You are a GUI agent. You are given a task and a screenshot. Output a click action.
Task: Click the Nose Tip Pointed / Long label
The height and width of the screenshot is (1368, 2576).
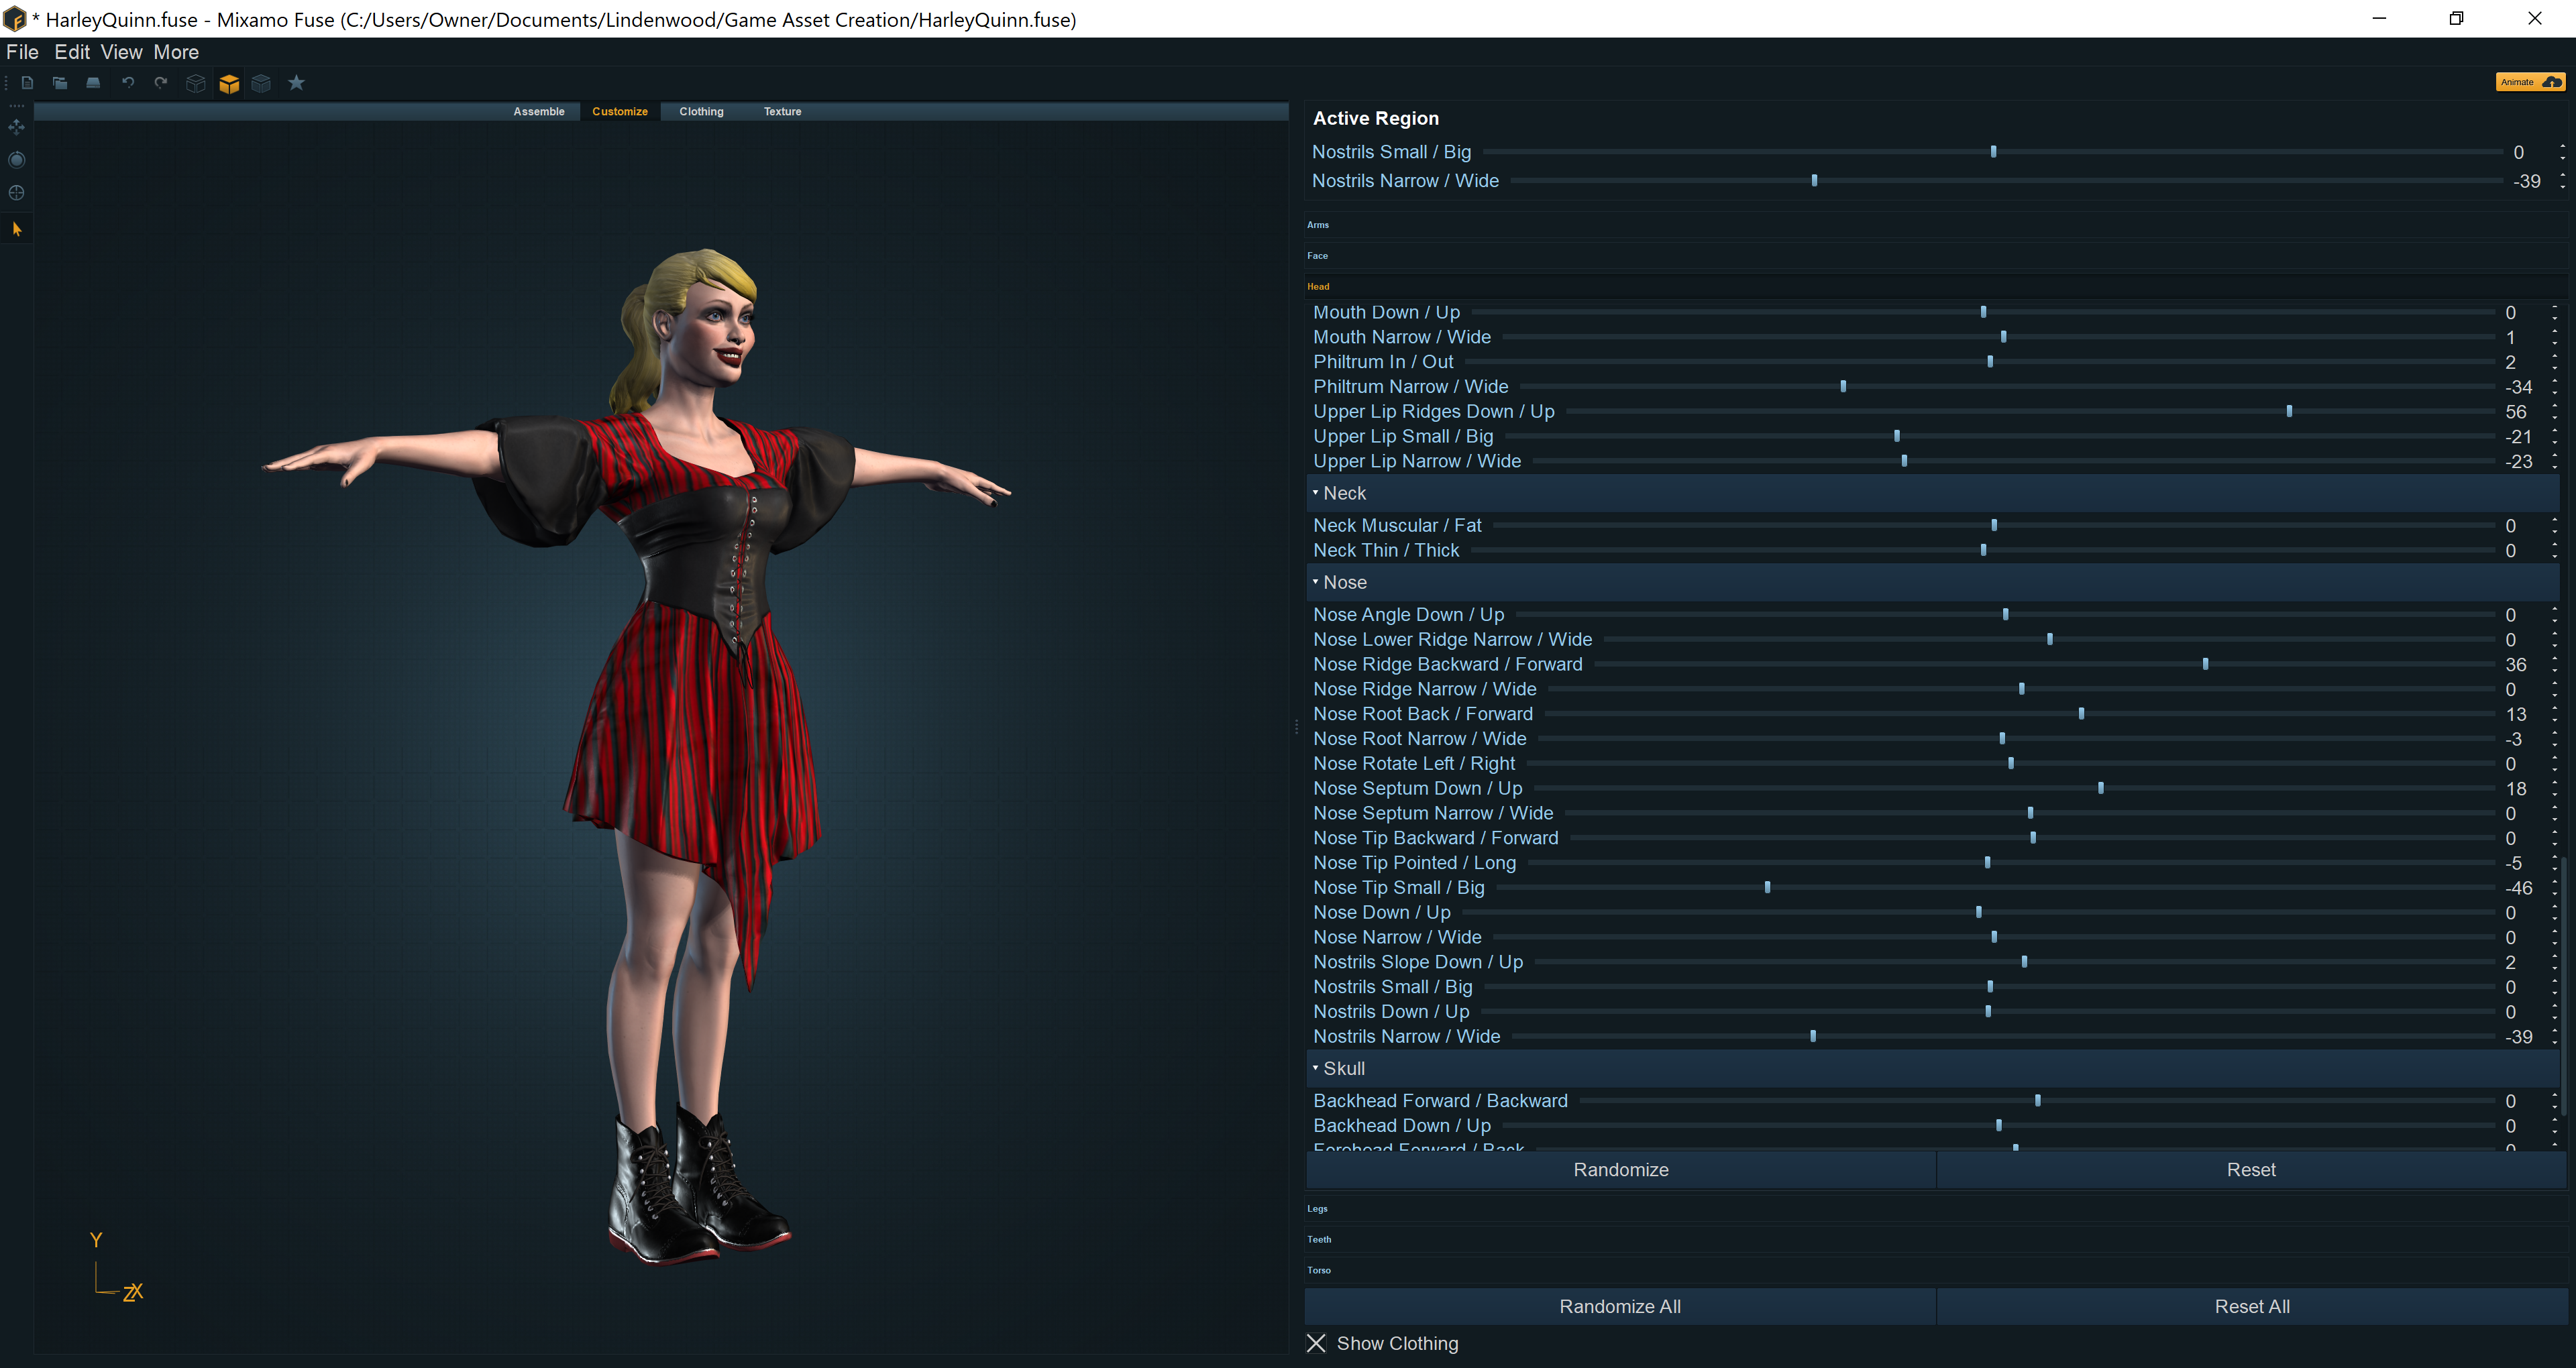tap(1414, 863)
